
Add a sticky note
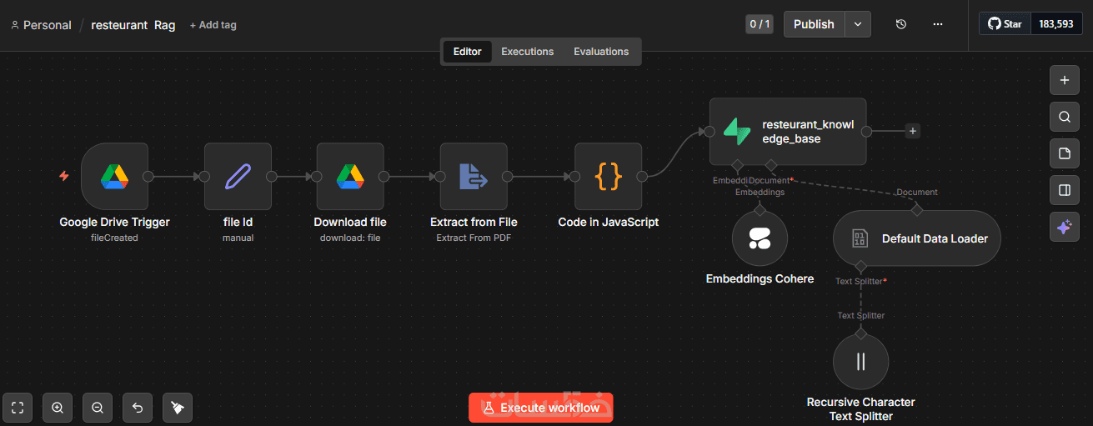coord(1064,153)
